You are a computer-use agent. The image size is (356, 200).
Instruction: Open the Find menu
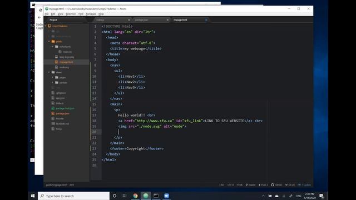(x=81, y=14)
